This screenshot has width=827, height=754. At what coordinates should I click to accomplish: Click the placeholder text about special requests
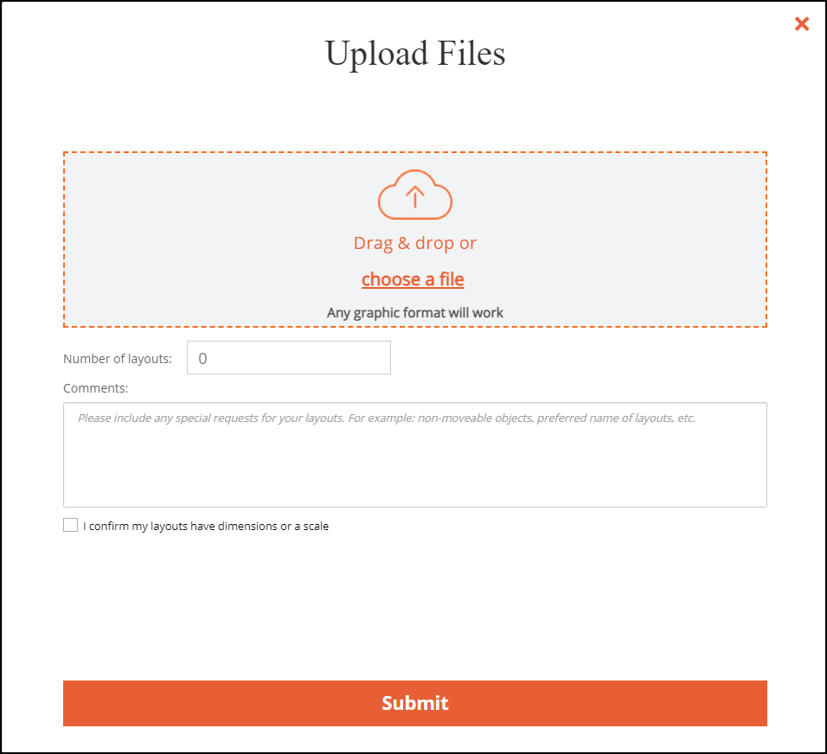(387, 419)
